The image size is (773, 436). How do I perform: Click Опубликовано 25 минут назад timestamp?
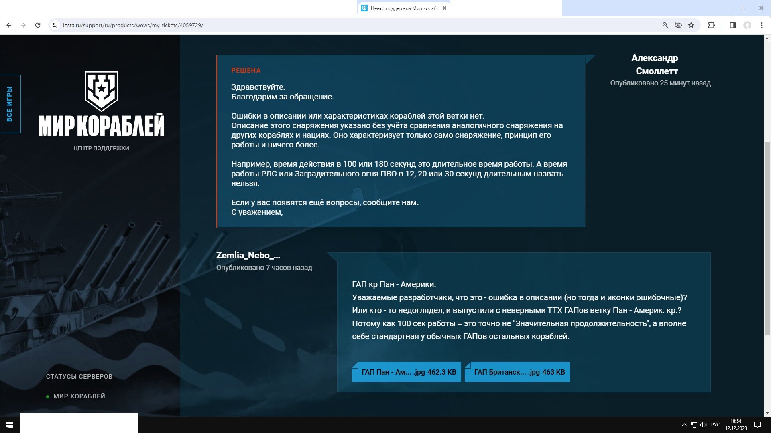[661, 83]
